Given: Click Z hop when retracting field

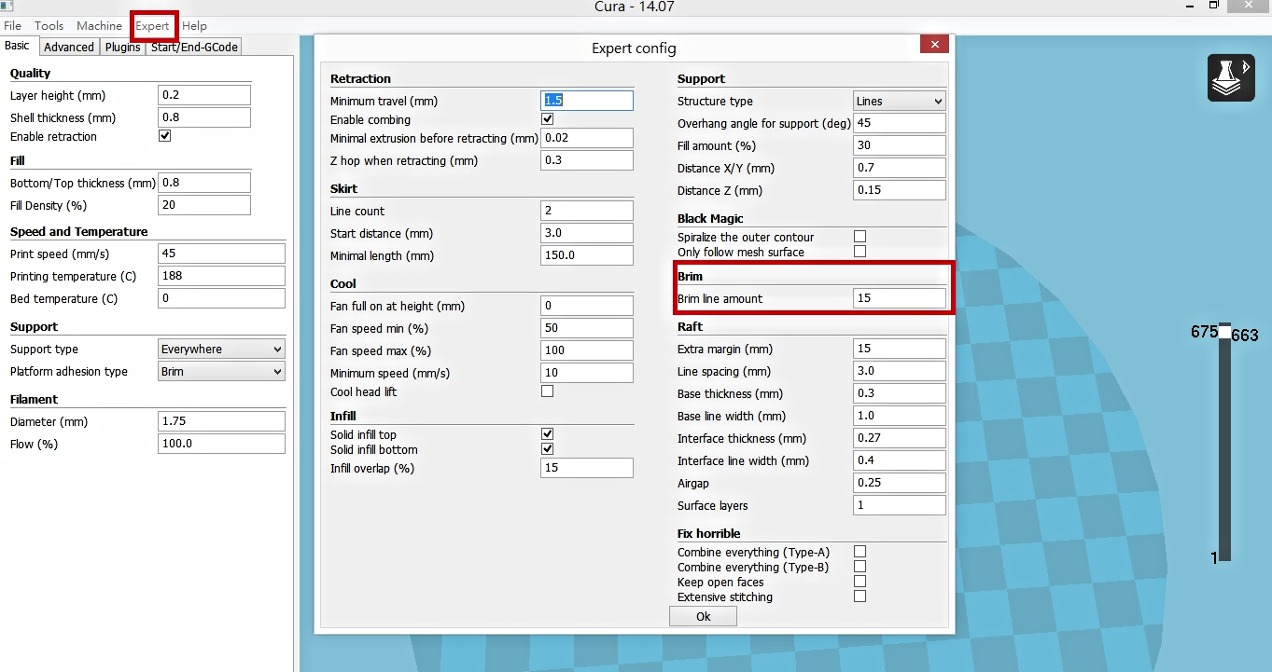Looking at the screenshot, I should coord(587,160).
